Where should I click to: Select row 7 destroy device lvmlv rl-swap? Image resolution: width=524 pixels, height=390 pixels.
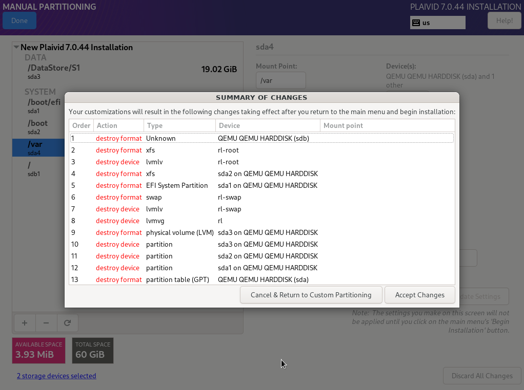[262, 209]
